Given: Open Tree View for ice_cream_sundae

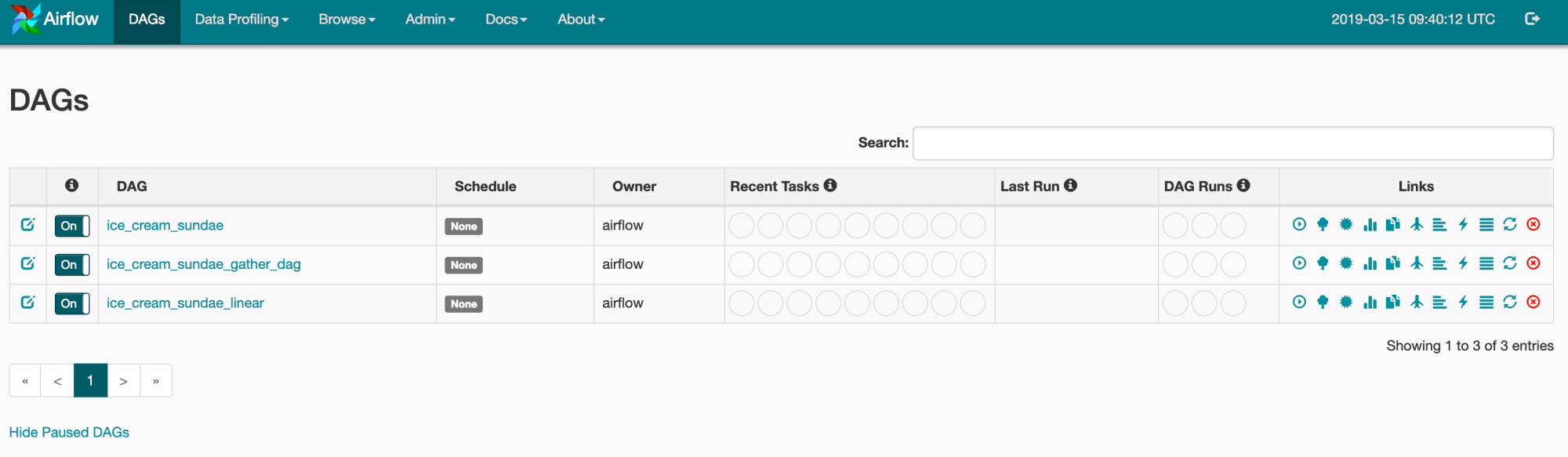Looking at the screenshot, I should tap(1323, 225).
